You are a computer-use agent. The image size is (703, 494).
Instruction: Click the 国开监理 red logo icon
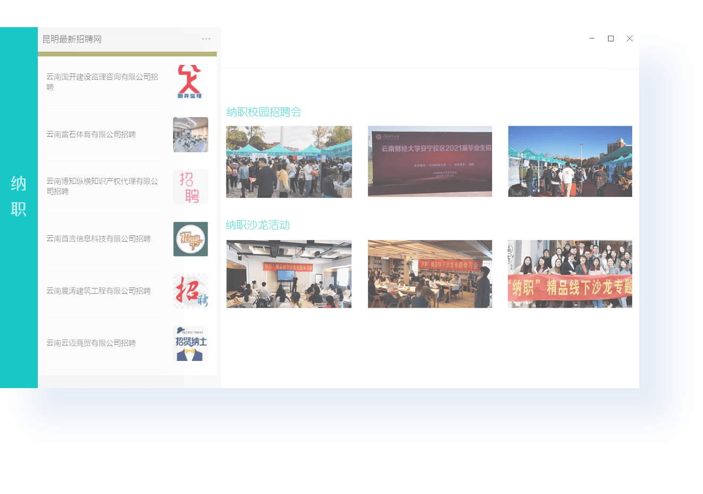[190, 82]
